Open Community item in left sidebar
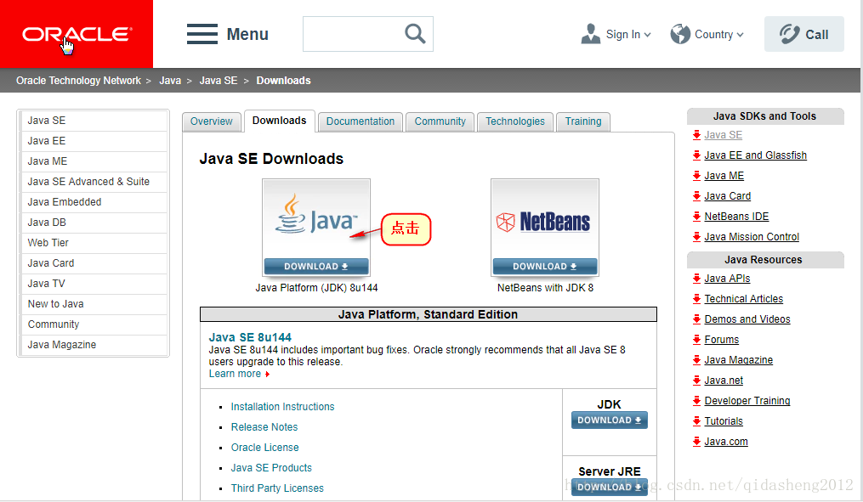 (94, 324)
